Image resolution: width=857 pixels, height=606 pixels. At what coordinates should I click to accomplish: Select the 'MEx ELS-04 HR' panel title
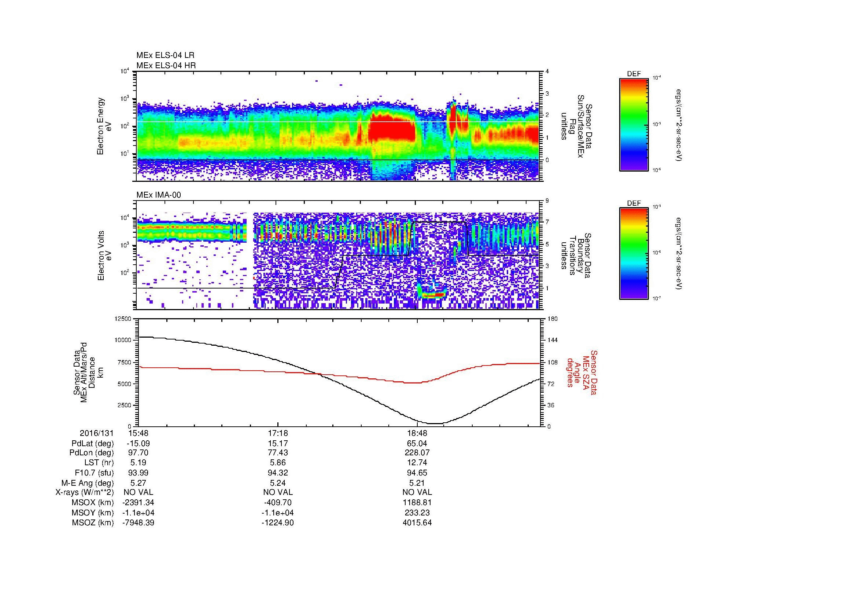[166, 66]
